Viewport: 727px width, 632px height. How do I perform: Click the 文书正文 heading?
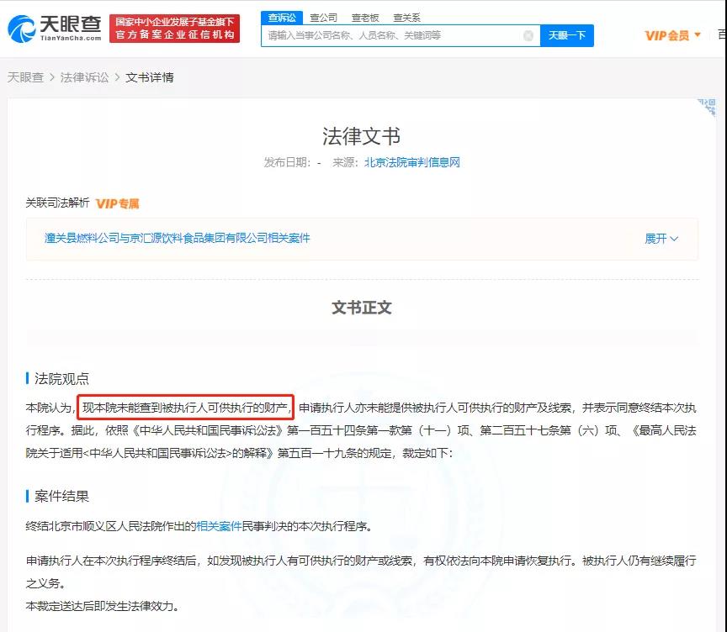point(362,308)
